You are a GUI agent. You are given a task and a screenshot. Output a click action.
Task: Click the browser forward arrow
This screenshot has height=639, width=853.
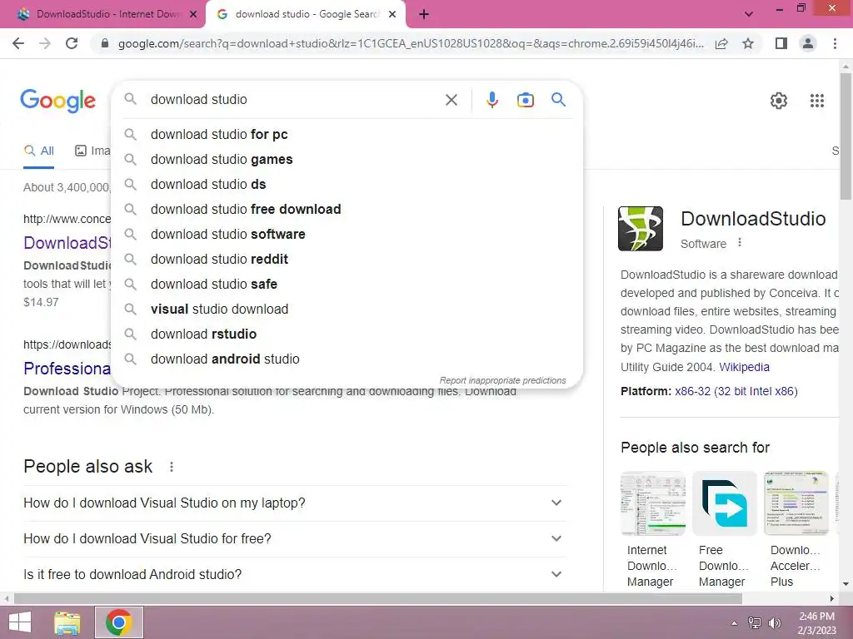pyautogui.click(x=45, y=43)
